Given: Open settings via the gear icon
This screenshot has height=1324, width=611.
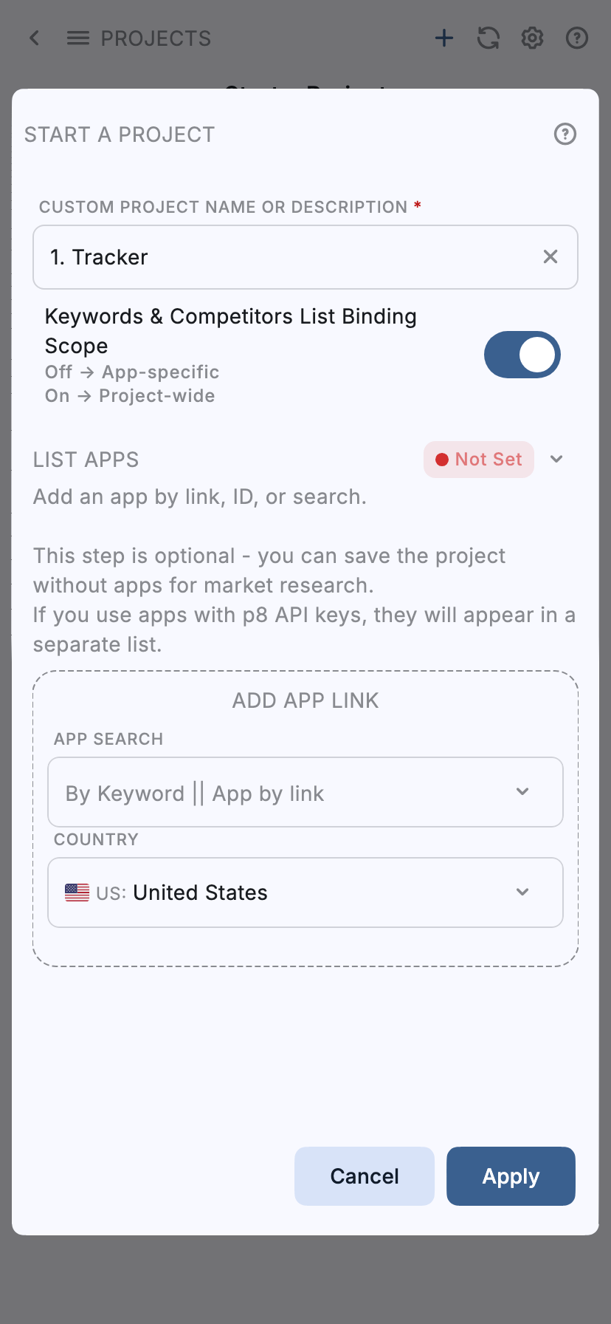Looking at the screenshot, I should point(533,38).
